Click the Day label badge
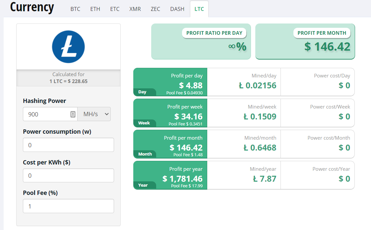The height and width of the screenshot is (230, 371). [x=144, y=92]
